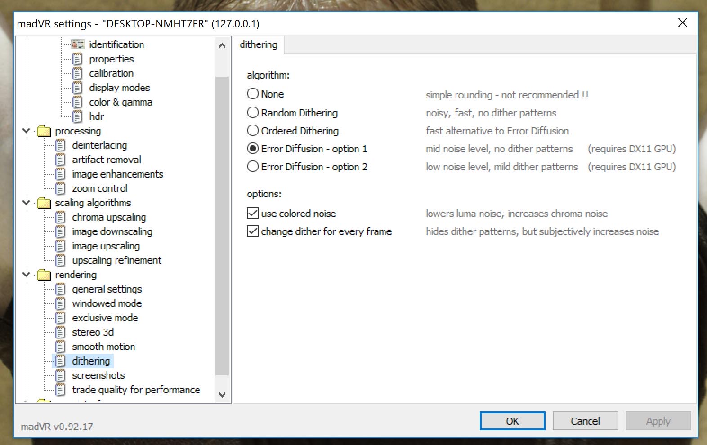Image resolution: width=707 pixels, height=445 pixels.
Task: Collapse the rendering tree node
Action: (26, 275)
